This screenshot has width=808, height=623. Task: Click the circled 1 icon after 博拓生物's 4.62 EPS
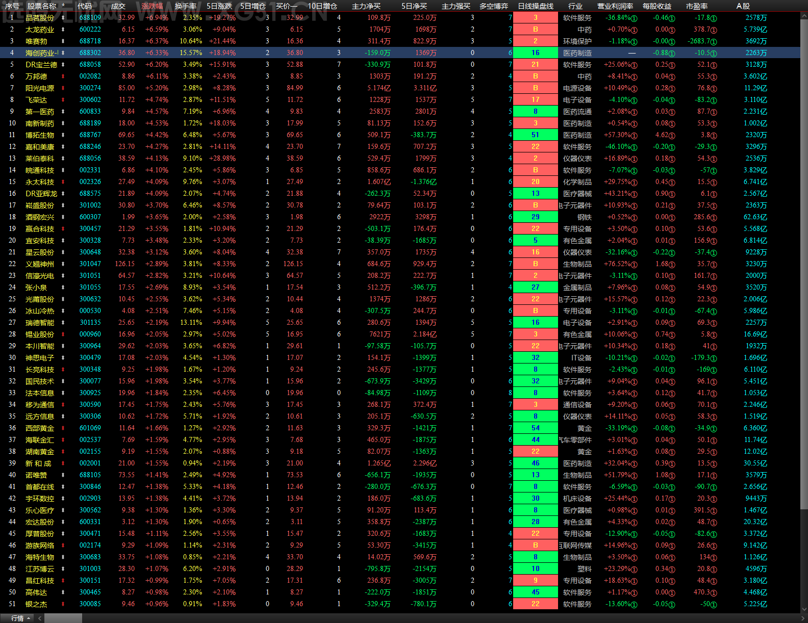pyautogui.click(x=672, y=136)
